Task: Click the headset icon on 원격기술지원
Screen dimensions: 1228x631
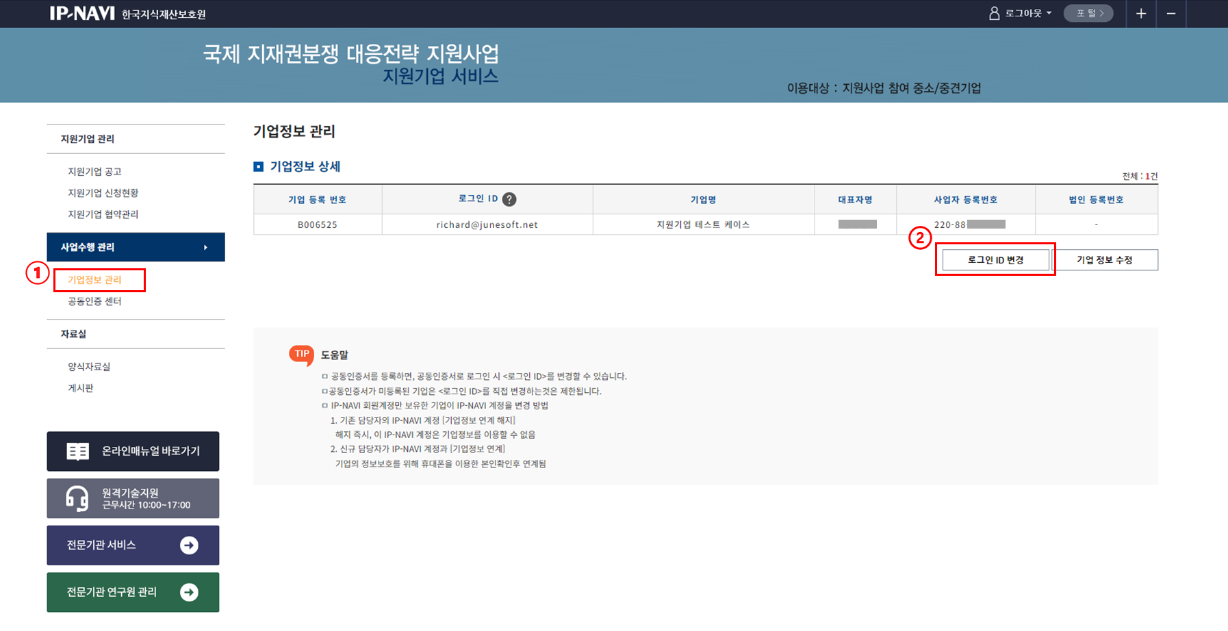Action: (x=77, y=498)
